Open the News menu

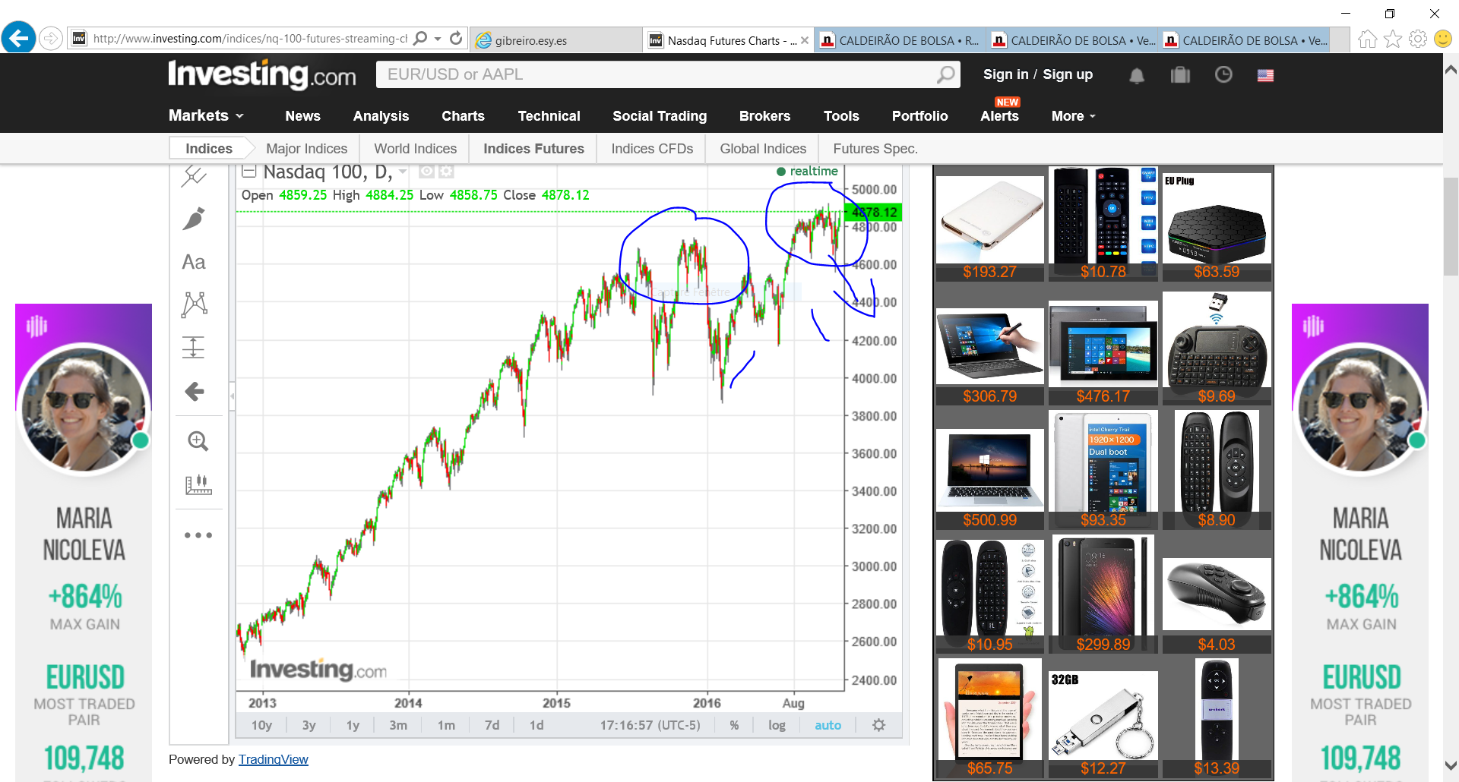[x=302, y=116]
